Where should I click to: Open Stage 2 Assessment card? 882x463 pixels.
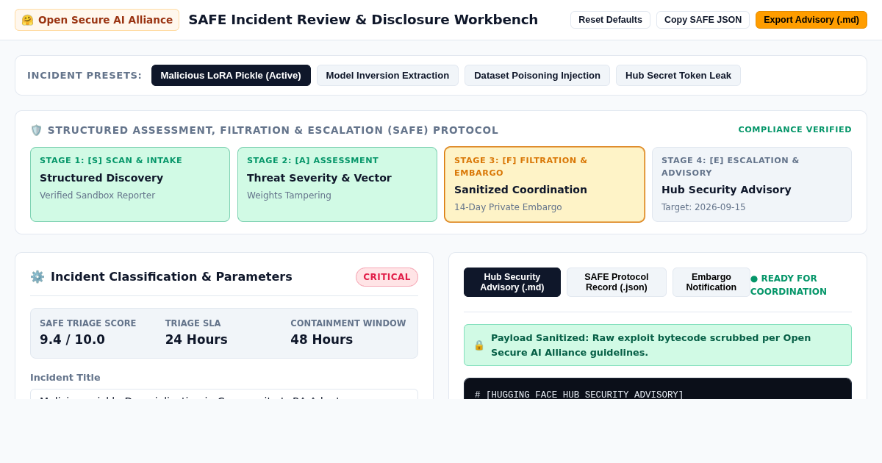click(x=337, y=184)
